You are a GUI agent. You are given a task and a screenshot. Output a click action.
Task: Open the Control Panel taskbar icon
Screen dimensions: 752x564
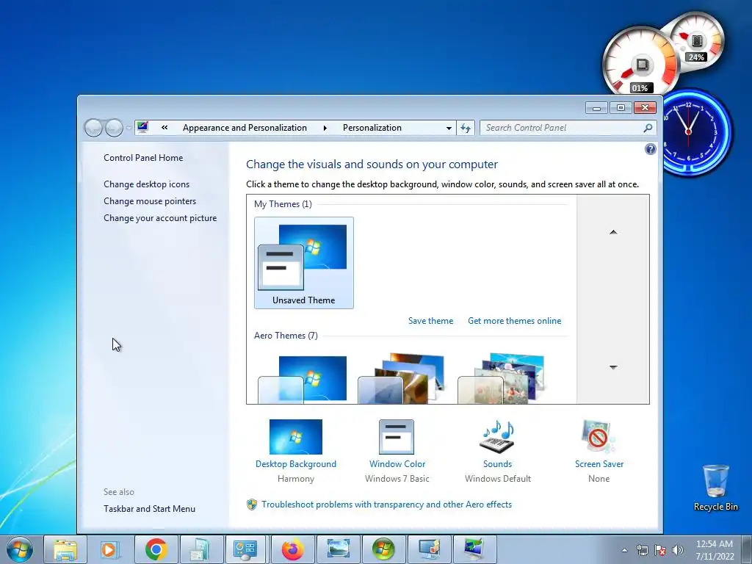point(245,549)
